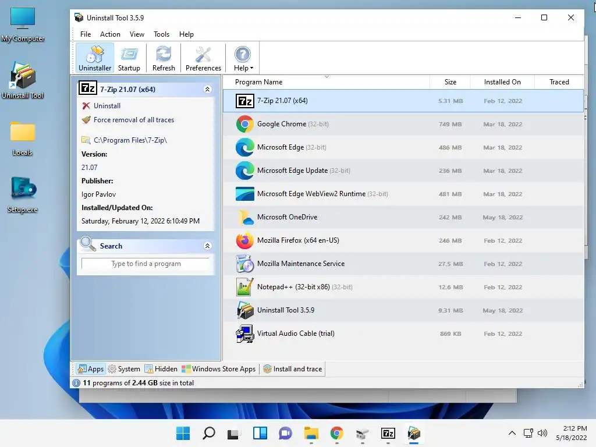
Task: Select the Setup.exe desktop icon
Action: click(x=23, y=196)
